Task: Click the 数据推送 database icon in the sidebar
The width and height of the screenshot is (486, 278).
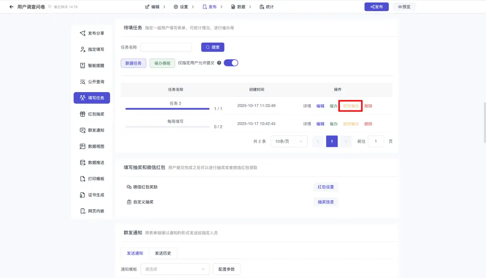Action: click(82, 163)
